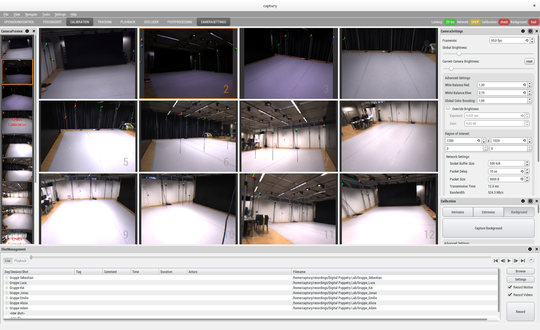The image size is (540, 330).
Task: Show CameraSettings panel info icon
Action: click(x=523, y=31)
